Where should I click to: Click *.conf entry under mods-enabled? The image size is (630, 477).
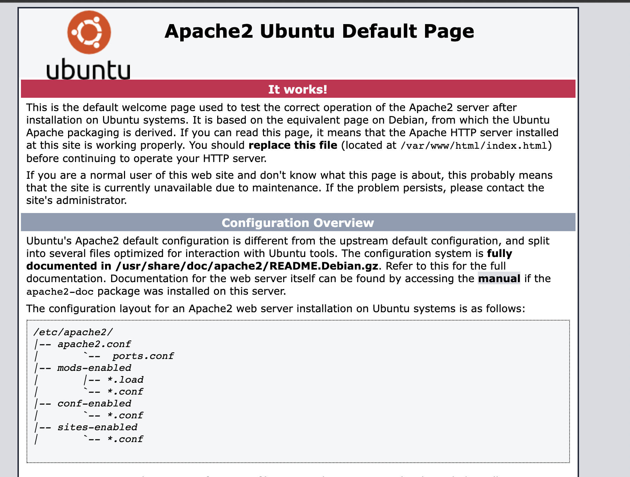point(125,391)
